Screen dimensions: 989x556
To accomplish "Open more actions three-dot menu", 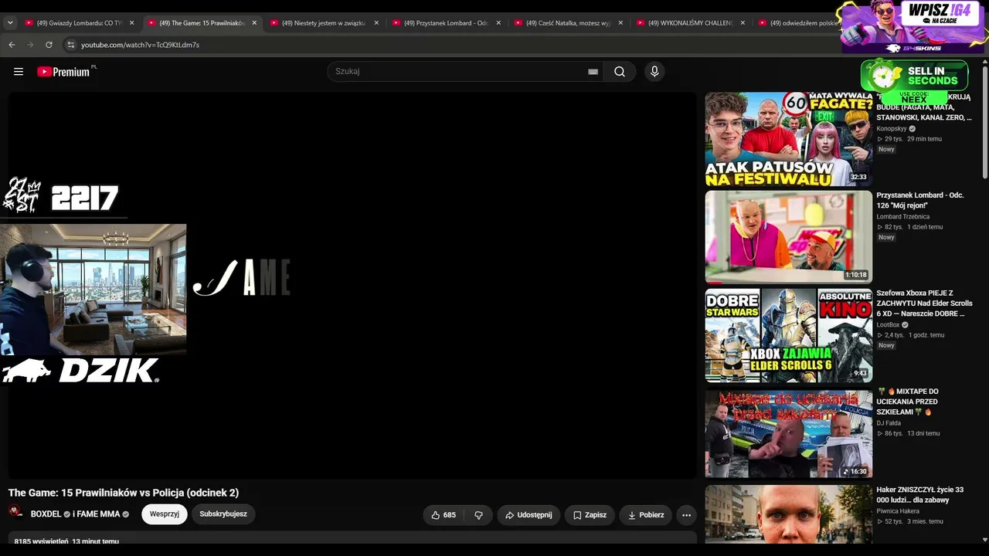I will click(x=686, y=515).
